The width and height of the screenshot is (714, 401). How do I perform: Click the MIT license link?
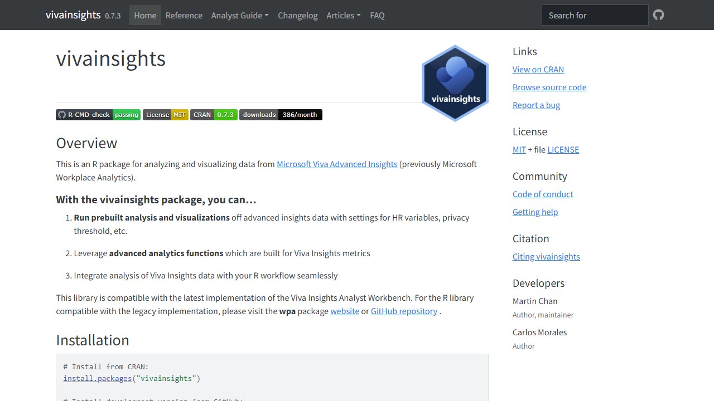click(x=519, y=150)
